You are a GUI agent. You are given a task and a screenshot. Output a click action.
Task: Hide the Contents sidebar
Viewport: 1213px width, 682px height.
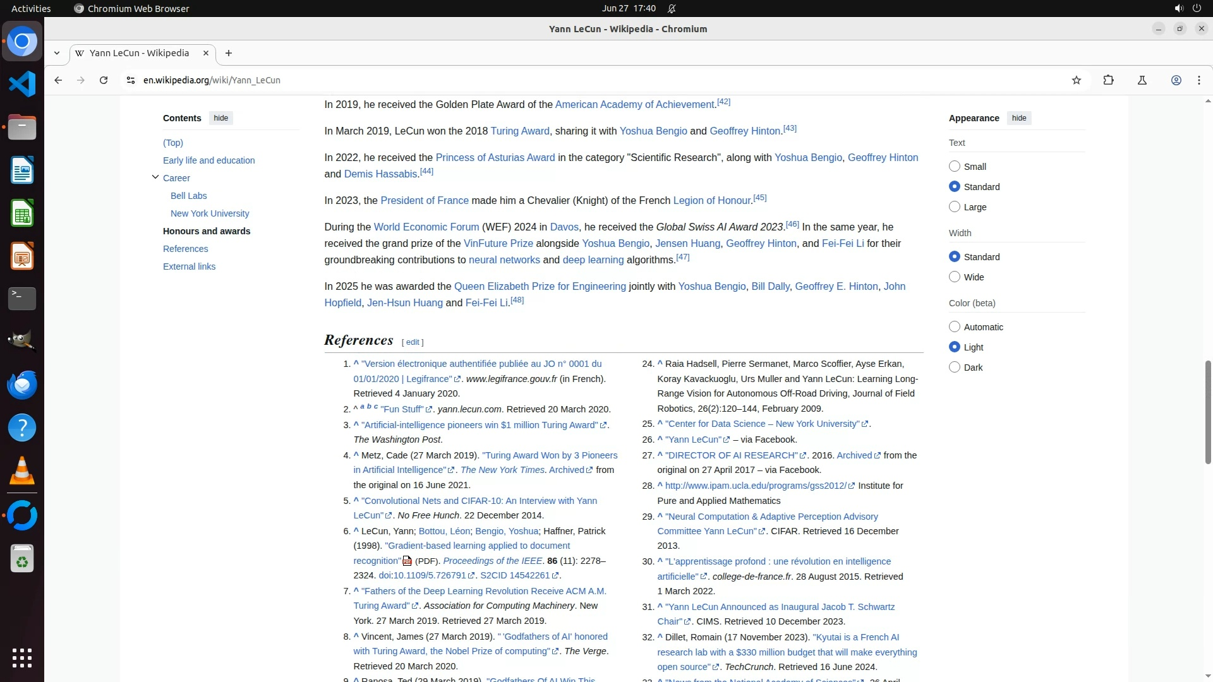(220, 118)
